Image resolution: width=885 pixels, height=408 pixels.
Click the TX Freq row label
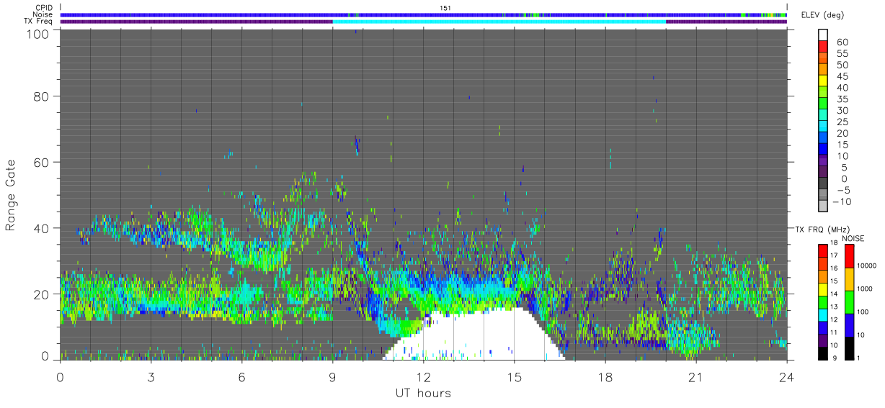click(x=40, y=22)
